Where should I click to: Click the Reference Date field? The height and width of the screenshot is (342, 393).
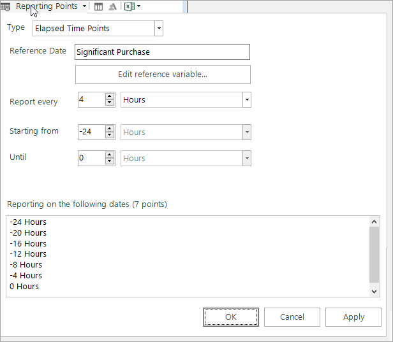click(162, 52)
